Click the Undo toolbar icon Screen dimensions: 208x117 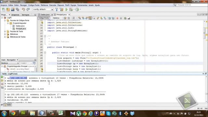tap(23, 9)
